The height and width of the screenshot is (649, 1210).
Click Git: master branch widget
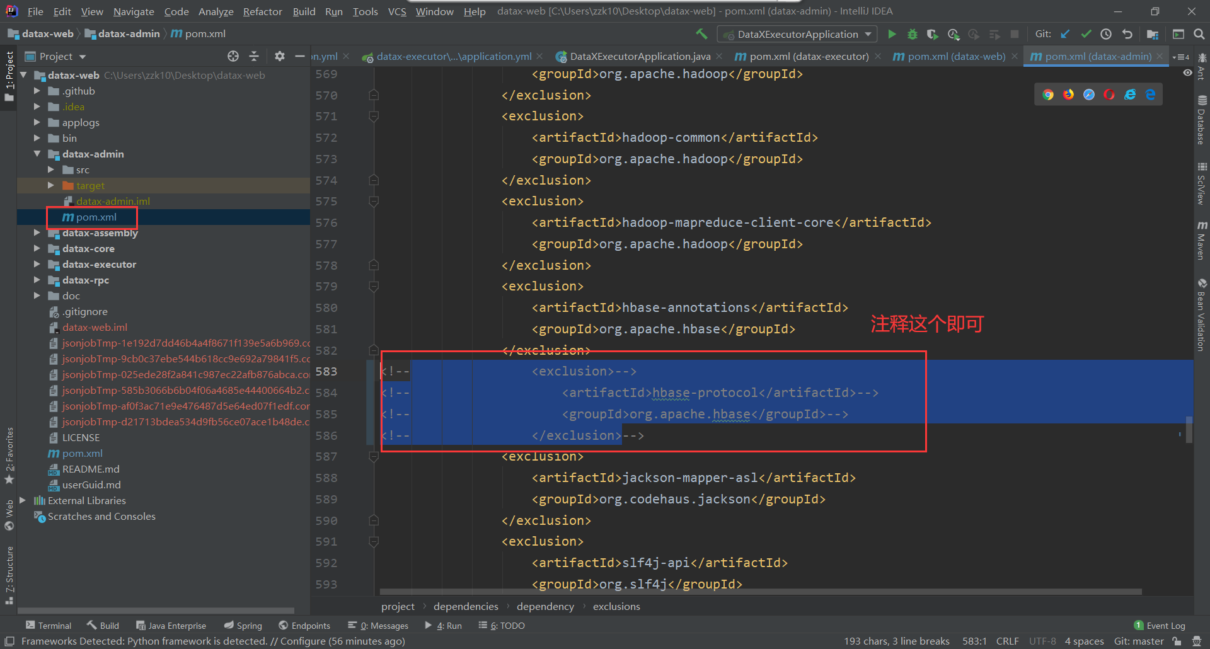click(x=1138, y=641)
